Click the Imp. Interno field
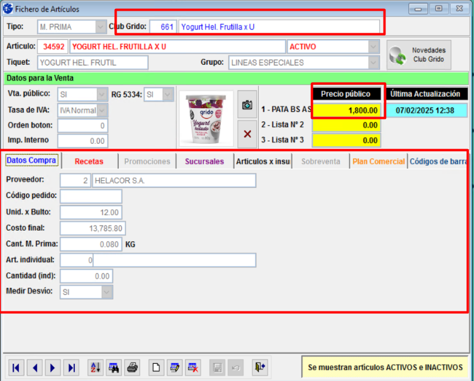 point(83,141)
